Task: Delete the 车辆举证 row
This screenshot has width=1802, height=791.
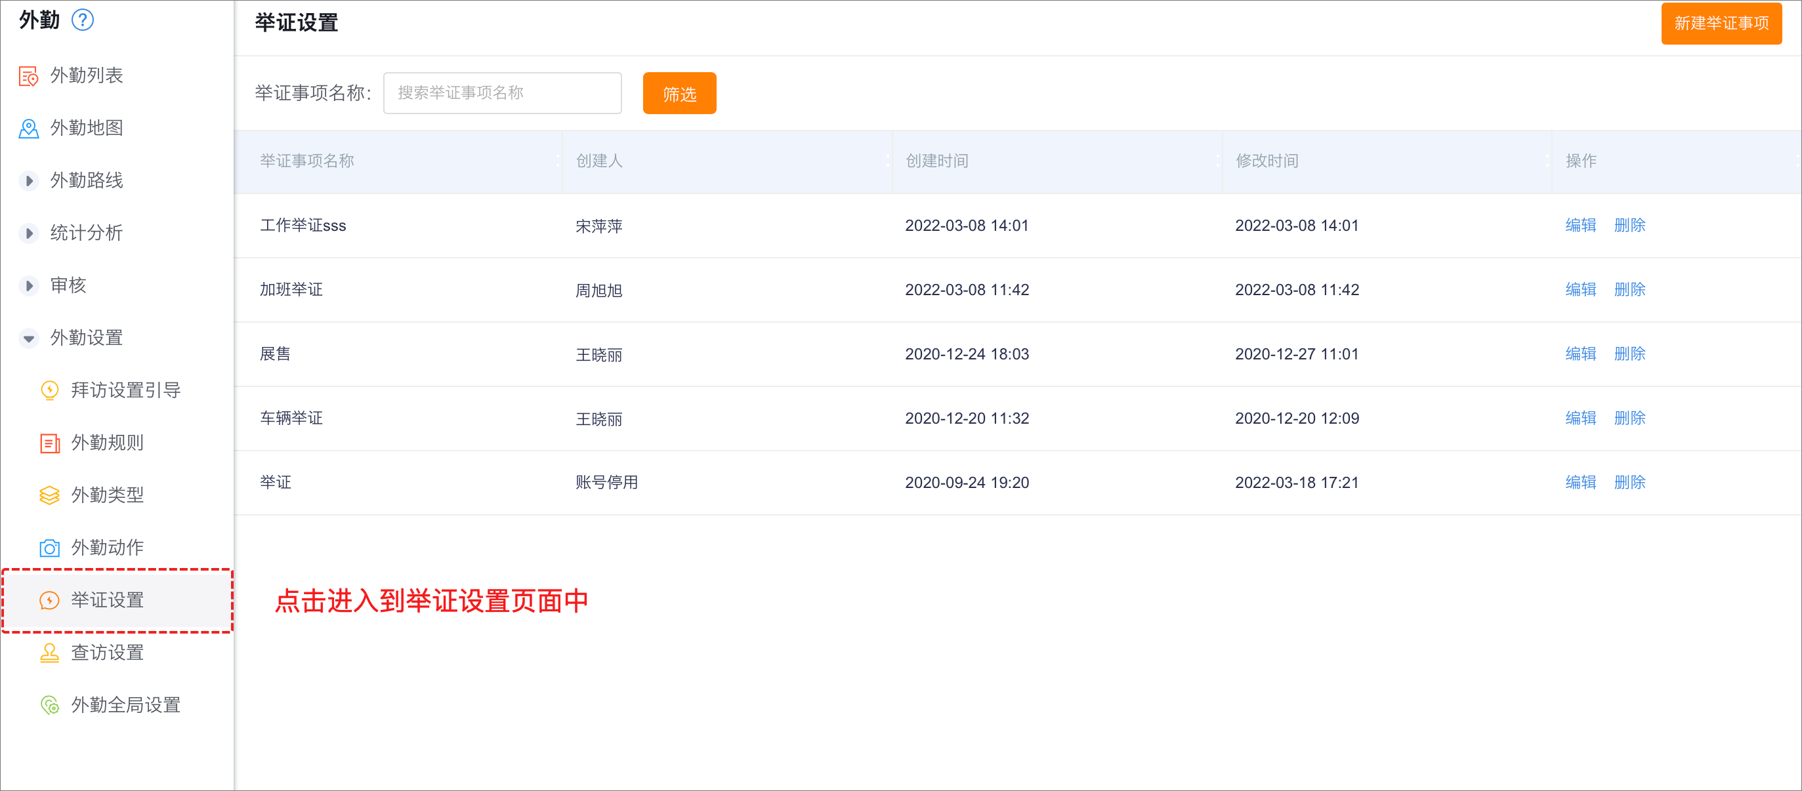Action: (x=1629, y=418)
